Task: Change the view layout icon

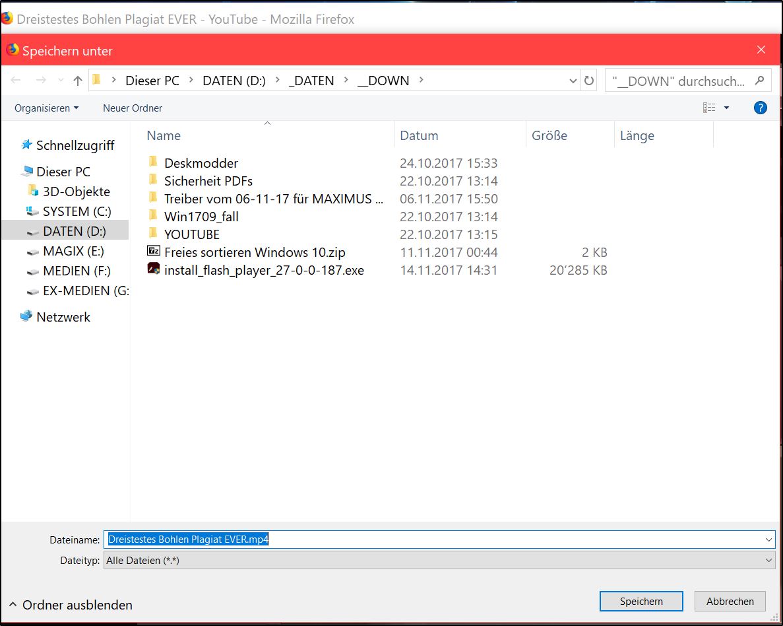Action: pos(709,108)
